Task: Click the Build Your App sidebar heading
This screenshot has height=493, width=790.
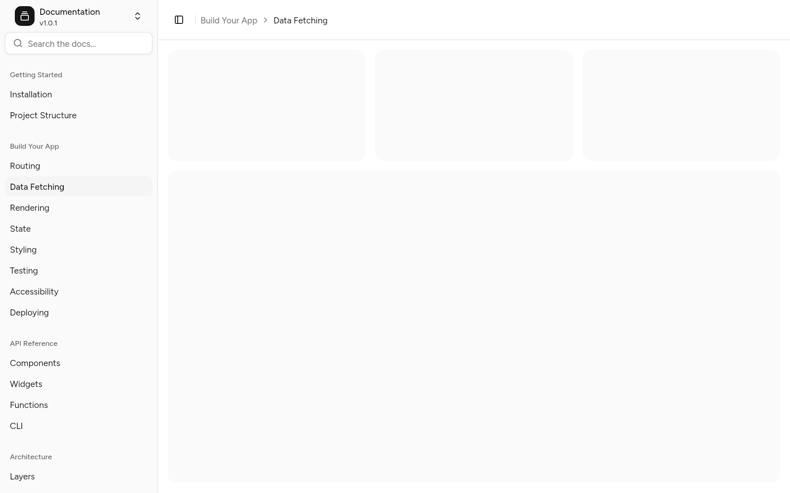Action: (34, 146)
